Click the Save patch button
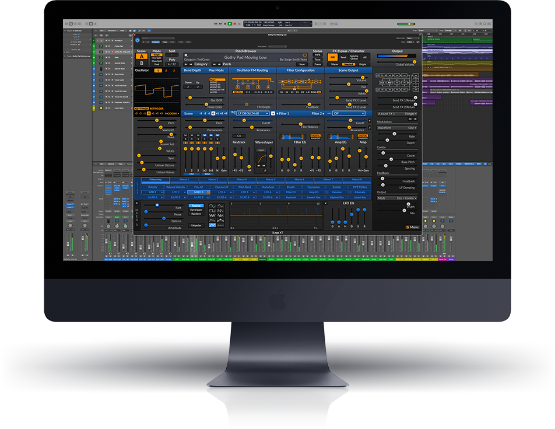The image size is (555, 429). [301, 64]
